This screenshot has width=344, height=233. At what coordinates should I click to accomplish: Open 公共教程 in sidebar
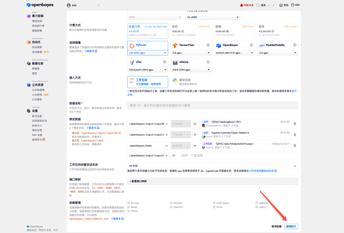point(37,95)
